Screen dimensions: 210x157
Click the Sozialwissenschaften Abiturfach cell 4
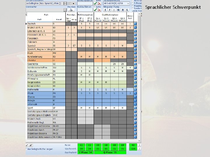(x=130, y=68)
